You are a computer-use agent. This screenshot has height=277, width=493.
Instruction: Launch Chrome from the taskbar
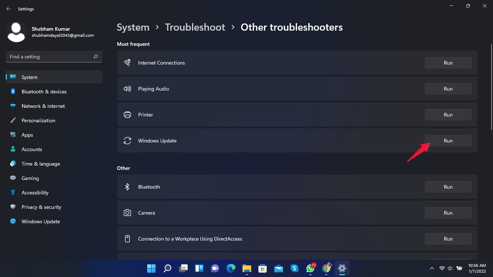326,268
